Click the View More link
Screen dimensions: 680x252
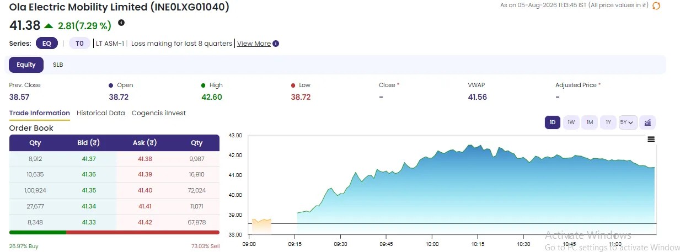point(254,44)
